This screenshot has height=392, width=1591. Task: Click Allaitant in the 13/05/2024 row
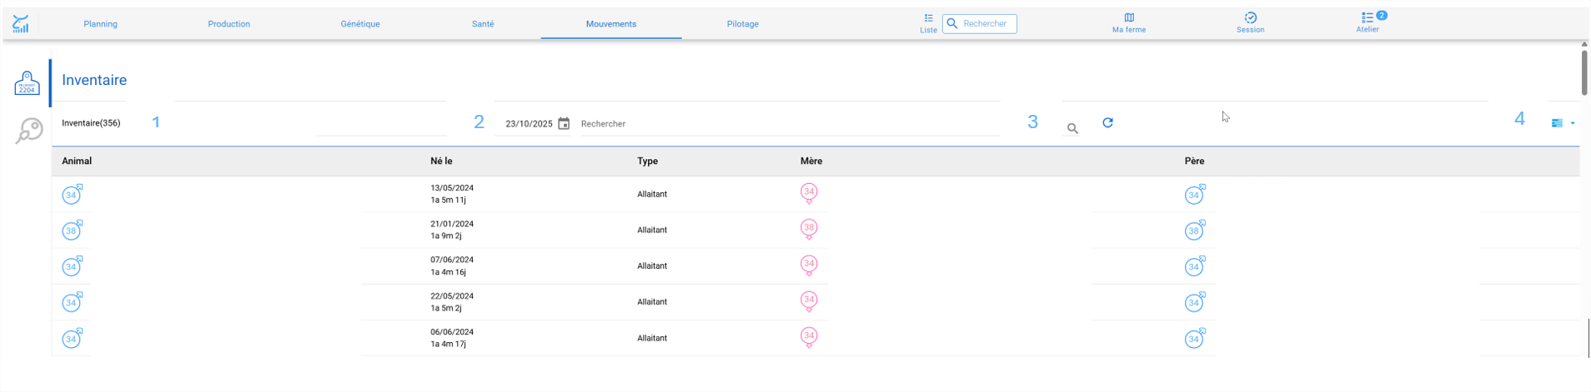point(652,194)
